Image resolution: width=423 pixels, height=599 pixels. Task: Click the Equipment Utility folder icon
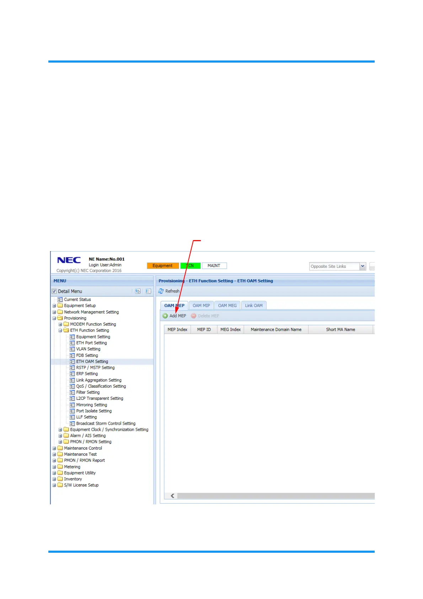(60, 473)
